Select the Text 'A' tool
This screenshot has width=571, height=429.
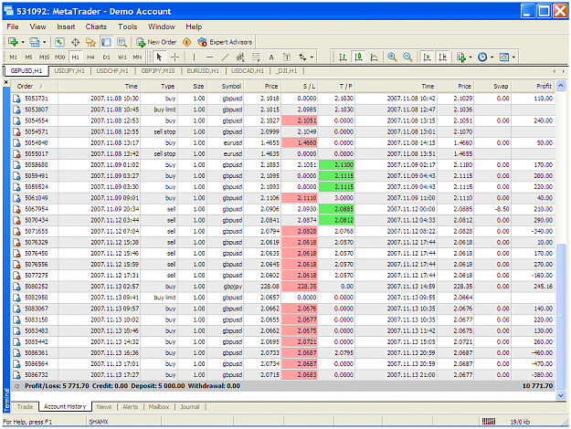(x=271, y=58)
